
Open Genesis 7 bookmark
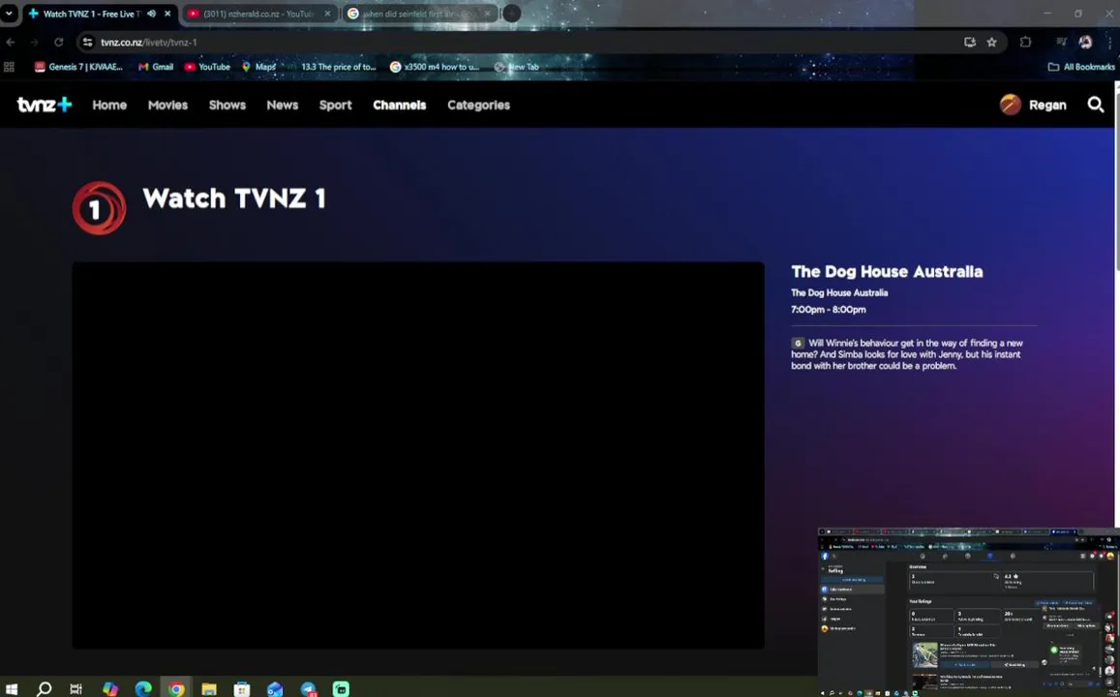[78, 67]
